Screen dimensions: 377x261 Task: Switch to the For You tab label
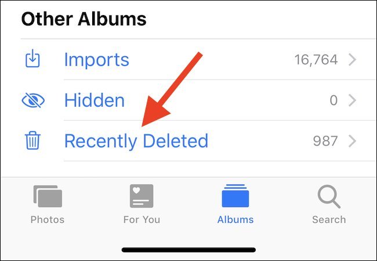tap(142, 220)
